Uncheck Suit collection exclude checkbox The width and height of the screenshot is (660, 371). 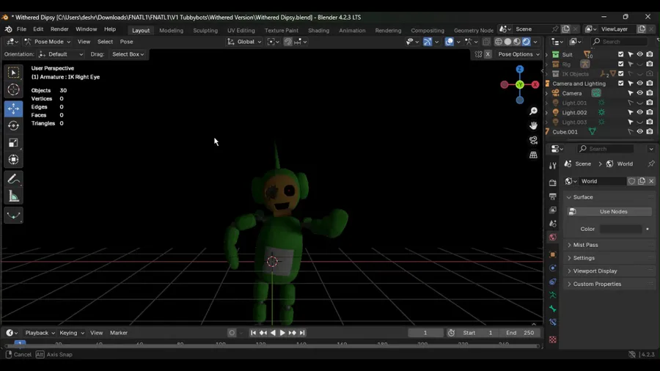pos(621,54)
